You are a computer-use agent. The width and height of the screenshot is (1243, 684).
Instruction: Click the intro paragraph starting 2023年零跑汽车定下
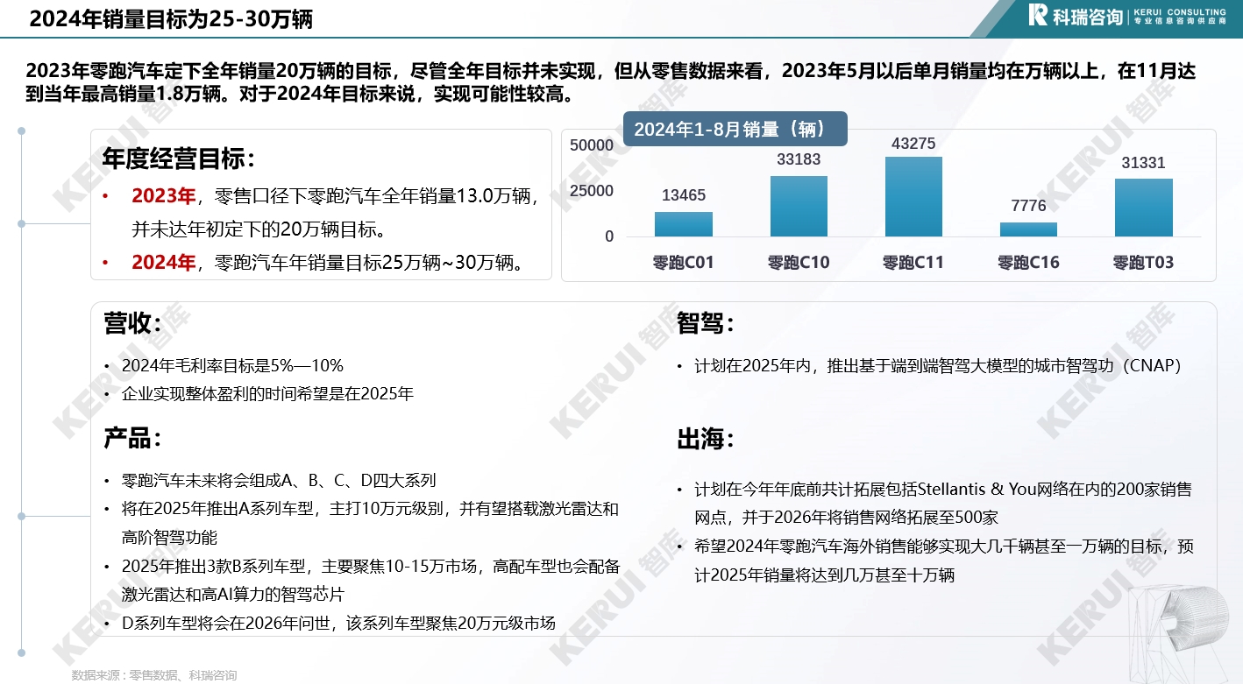[x=610, y=82]
